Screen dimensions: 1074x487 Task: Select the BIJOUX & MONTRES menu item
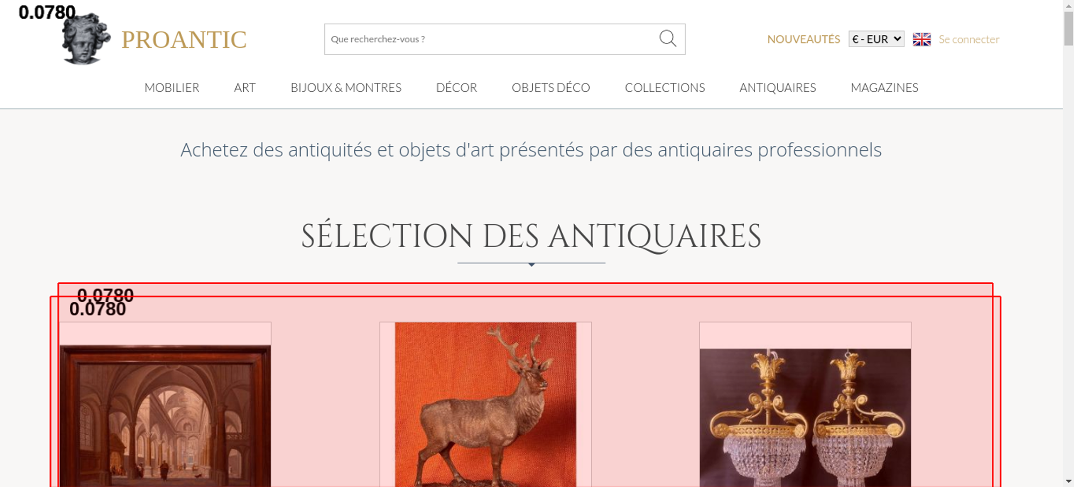tap(346, 87)
